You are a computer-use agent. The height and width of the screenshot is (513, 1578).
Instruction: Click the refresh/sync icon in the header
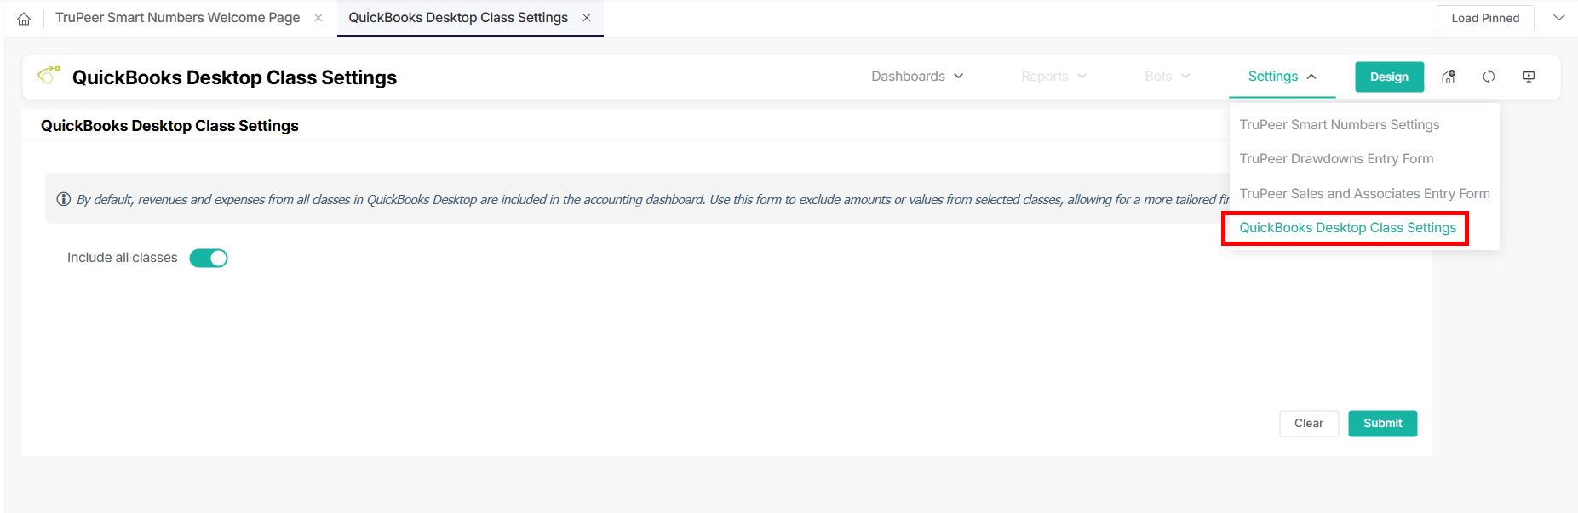coord(1489,77)
